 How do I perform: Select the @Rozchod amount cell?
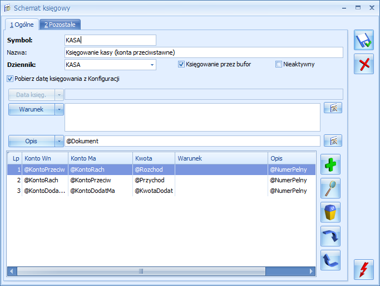[154, 169]
